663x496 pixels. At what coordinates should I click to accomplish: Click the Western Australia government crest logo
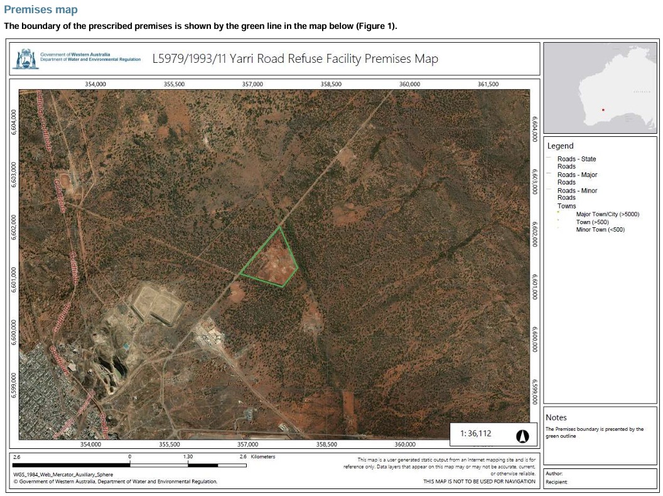point(26,59)
